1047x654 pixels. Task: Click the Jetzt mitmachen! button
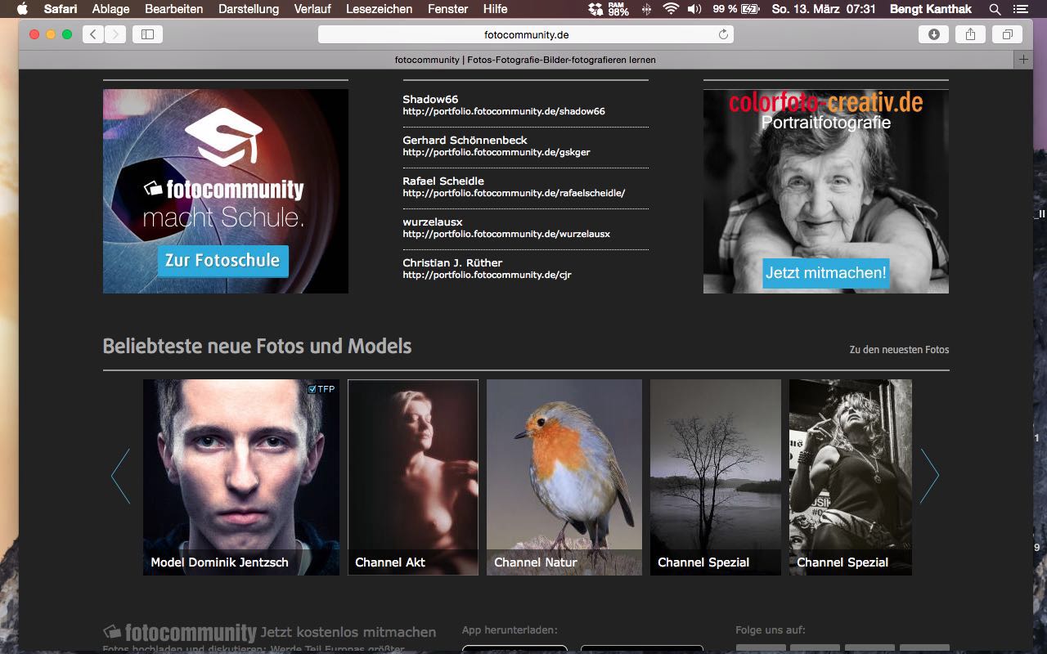point(825,272)
